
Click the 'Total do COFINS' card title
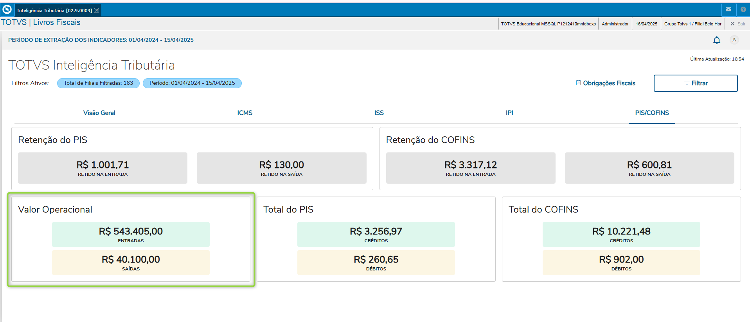(x=543, y=209)
